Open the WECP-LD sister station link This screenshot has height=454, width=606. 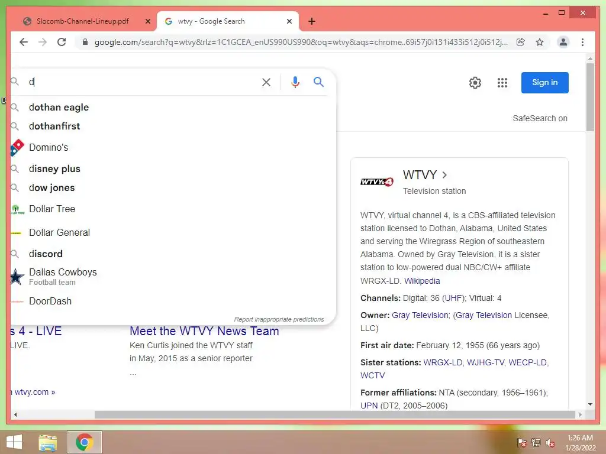click(x=527, y=362)
